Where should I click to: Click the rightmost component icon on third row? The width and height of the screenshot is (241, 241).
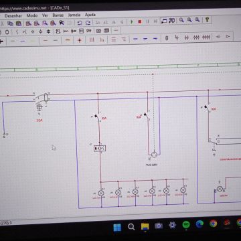pos(228,36)
